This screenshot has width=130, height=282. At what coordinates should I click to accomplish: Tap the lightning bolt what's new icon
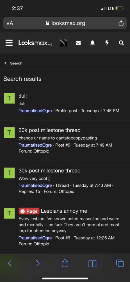[107, 43]
